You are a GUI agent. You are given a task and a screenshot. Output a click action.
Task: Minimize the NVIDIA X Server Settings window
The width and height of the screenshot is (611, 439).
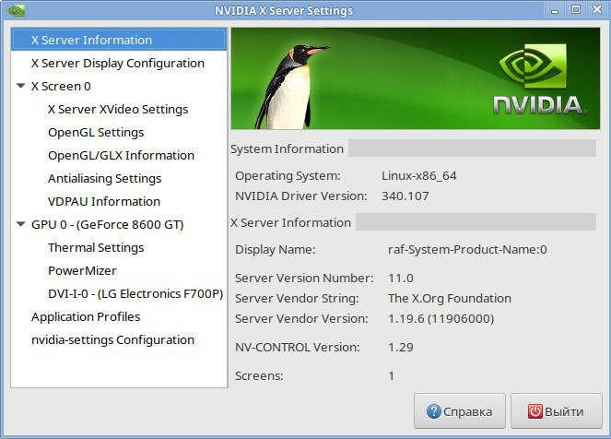pyautogui.click(x=555, y=10)
